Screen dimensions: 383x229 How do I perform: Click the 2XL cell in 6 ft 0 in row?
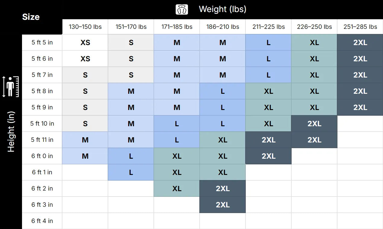[268, 156]
